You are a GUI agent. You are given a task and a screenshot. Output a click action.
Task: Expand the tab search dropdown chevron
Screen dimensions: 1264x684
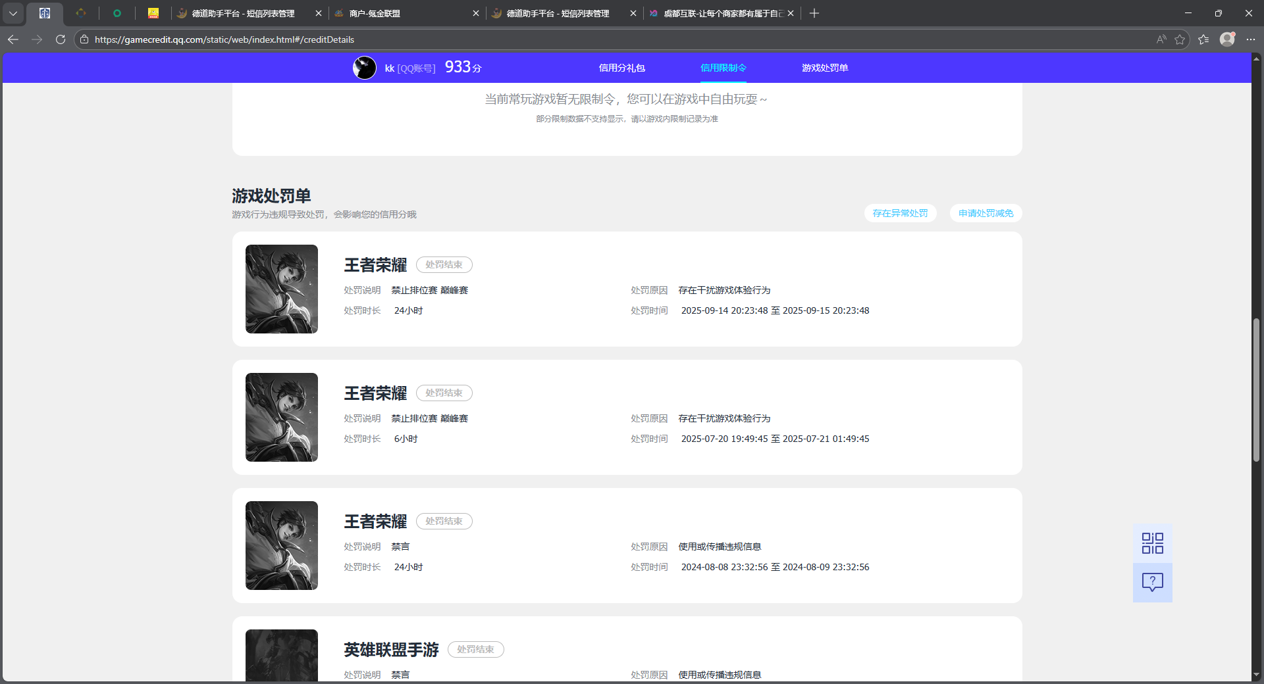point(13,13)
